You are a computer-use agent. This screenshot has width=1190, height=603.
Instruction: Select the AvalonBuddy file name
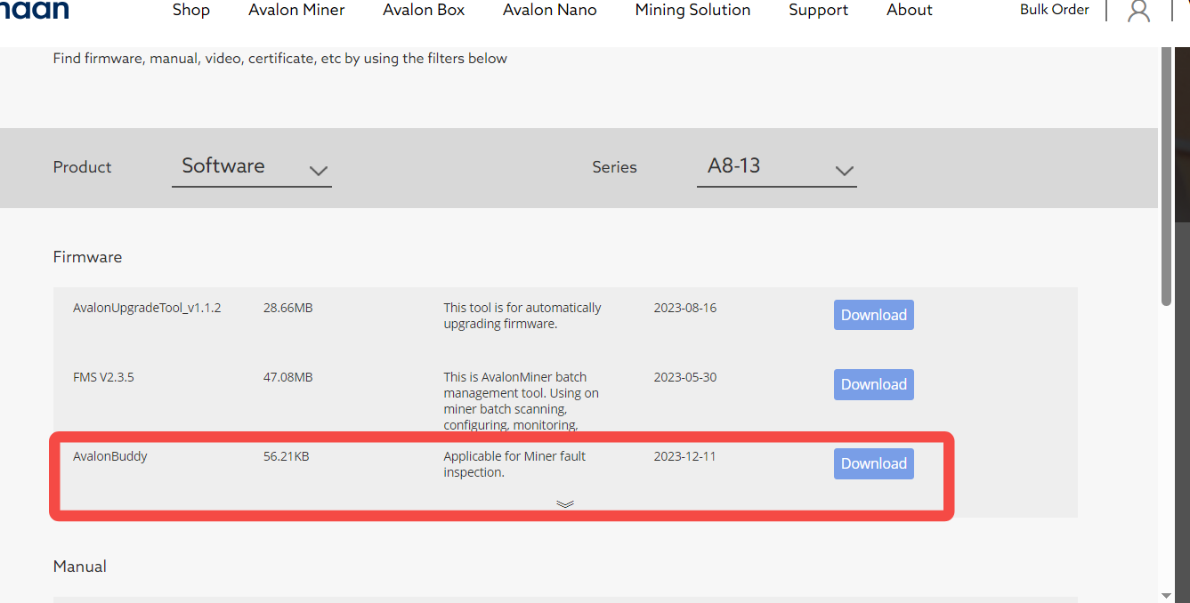tap(110, 456)
